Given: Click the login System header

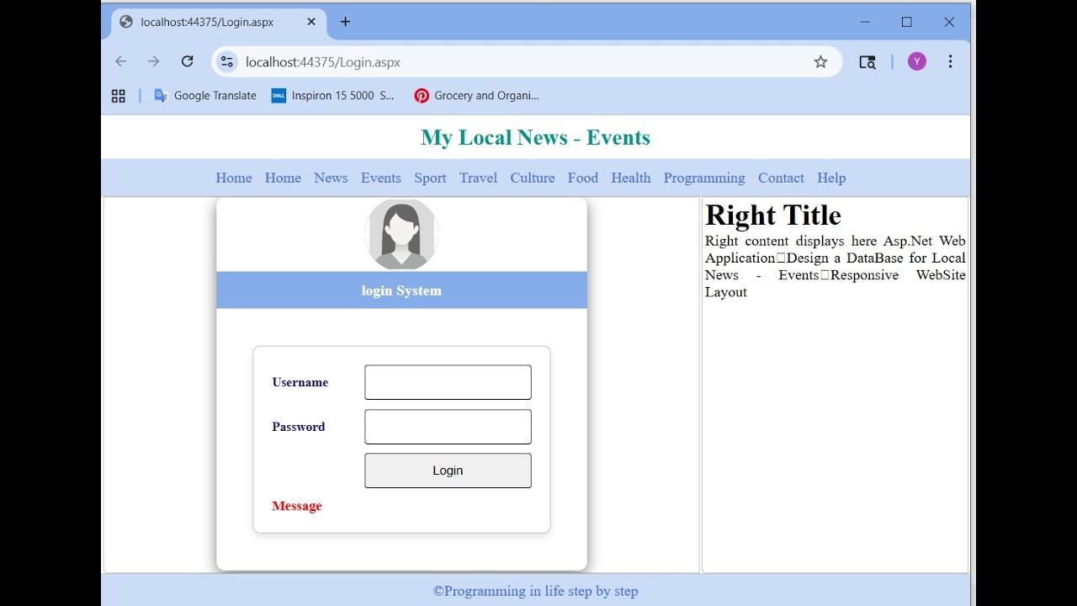Looking at the screenshot, I should click(401, 290).
